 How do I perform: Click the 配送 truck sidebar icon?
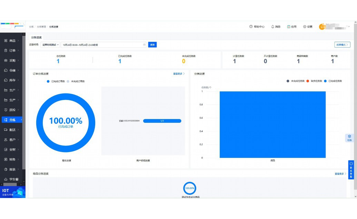pos(6,130)
